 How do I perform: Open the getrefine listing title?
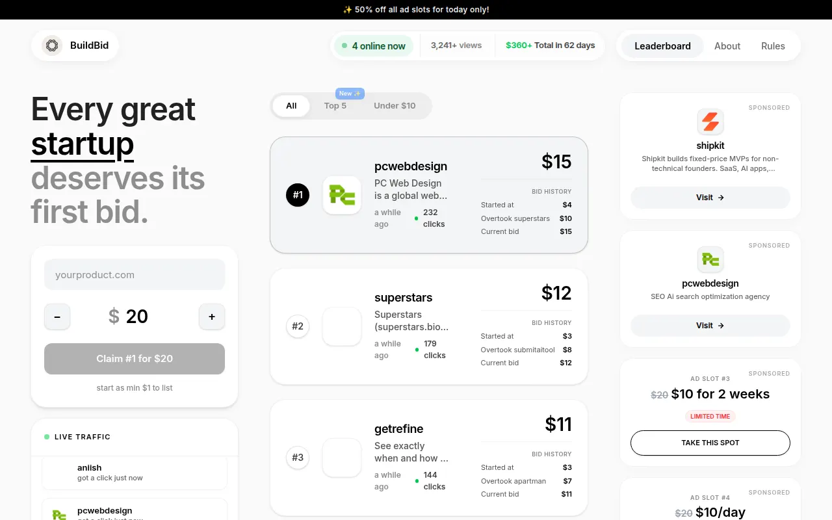coord(398,429)
